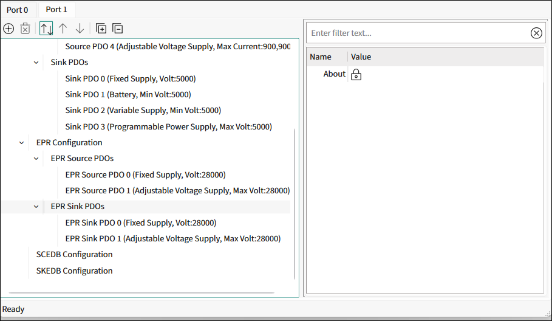Image resolution: width=552 pixels, height=321 pixels.
Task: Select SCEDB Configuration in the tree
Action: coord(74,254)
